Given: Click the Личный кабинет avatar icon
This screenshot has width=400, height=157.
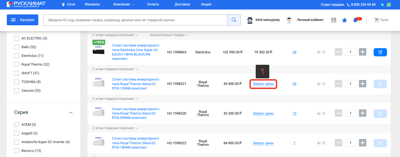Looking at the screenshot, I should [x=289, y=20].
